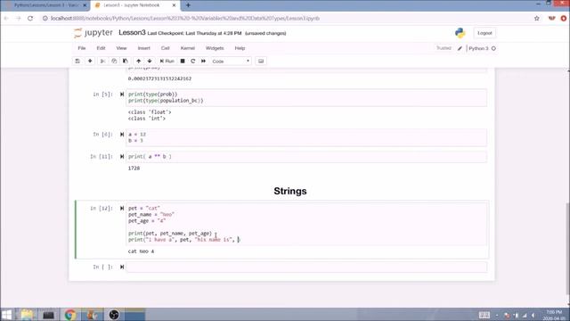Viewport: 570px width, 321px height.
Task: Run cell In [11] via its run icon
Action: point(122,157)
